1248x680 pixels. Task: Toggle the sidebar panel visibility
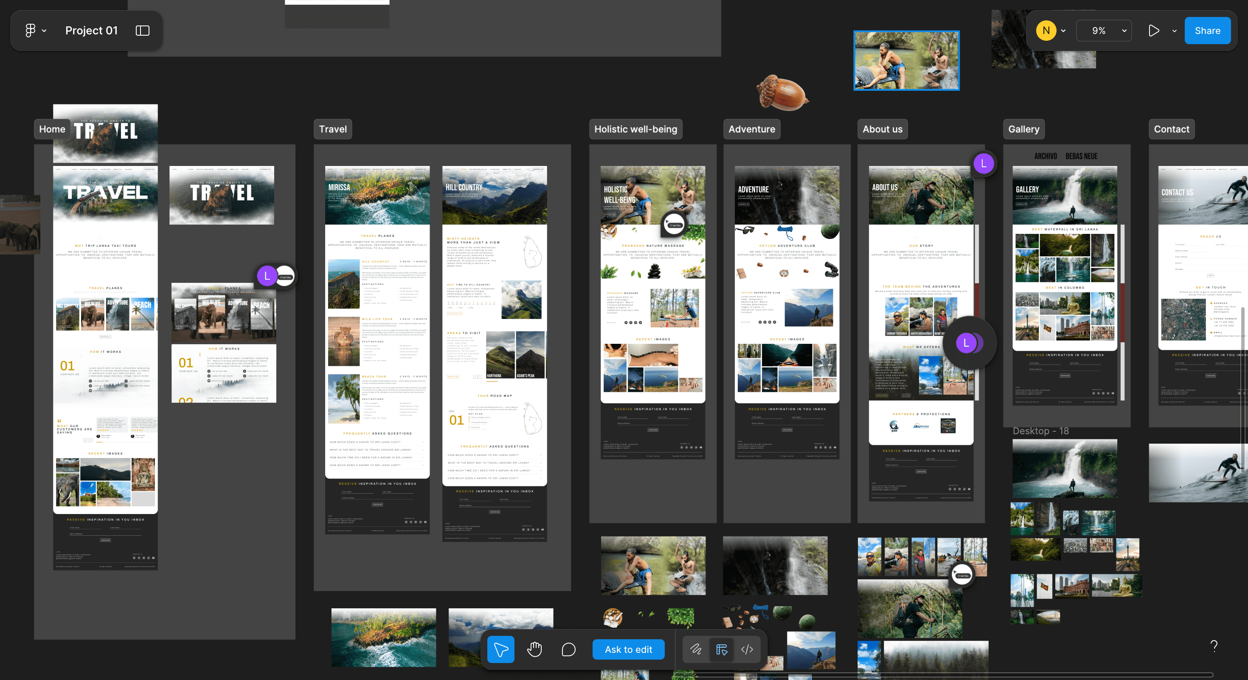(x=143, y=31)
